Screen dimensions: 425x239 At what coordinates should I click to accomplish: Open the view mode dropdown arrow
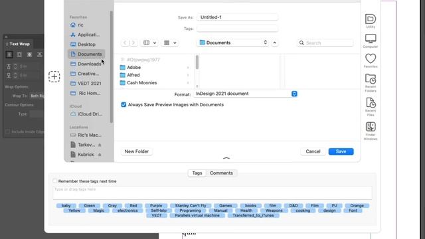[x=155, y=42]
